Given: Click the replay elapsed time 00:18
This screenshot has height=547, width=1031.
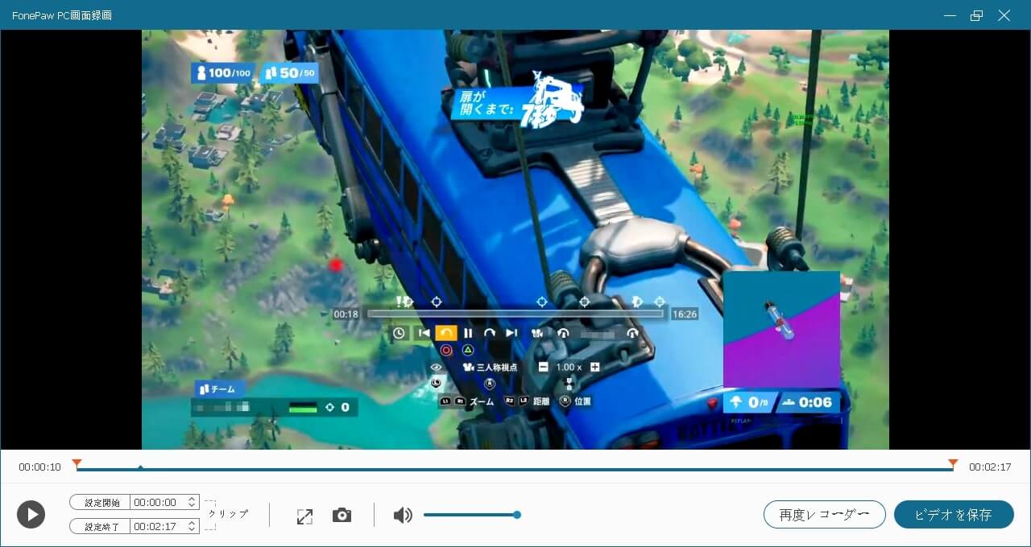Looking at the screenshot, I should click(346, 315).
